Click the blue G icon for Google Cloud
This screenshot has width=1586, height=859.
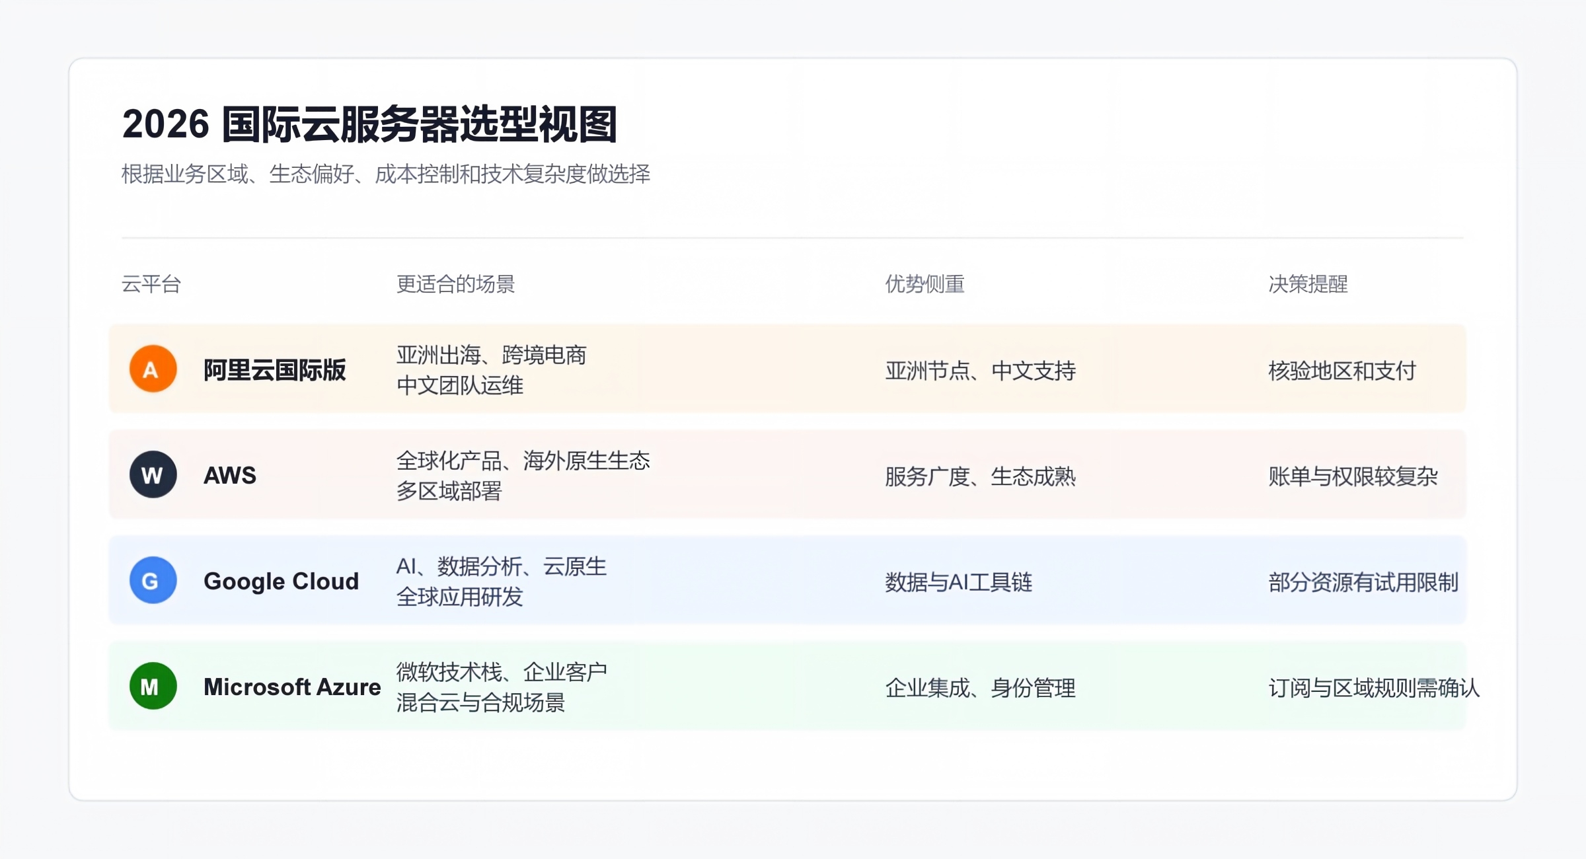[x=153, y=580]
